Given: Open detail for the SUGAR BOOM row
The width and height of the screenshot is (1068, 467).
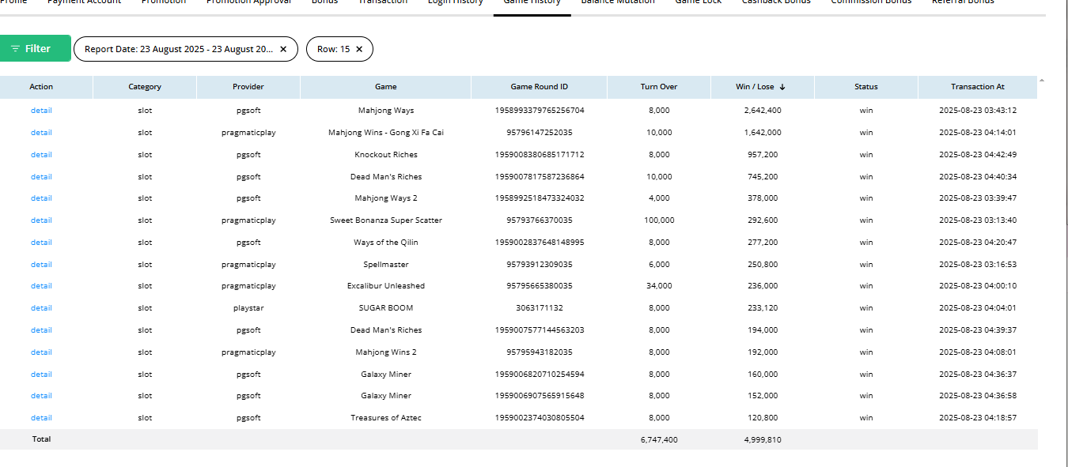Looking at the screenshot, I should pyautogui.click(x=41, y=308).
